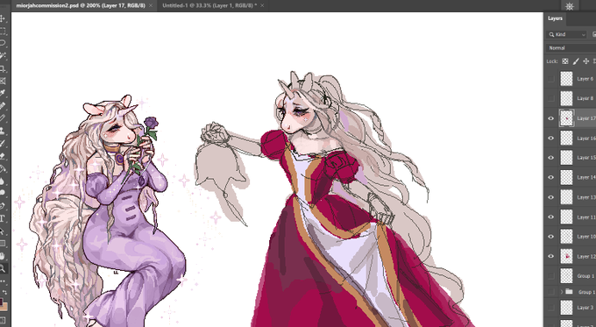
Task: Hide Layer 12 using its eye icon
Action: (550, 256)
